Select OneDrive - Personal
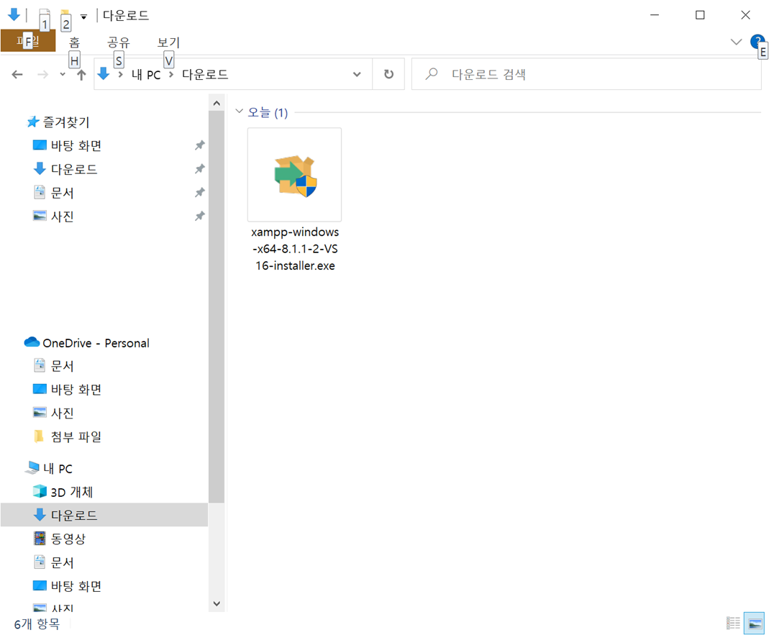Image resolution: width=769 pixels, height=635 pixels. pos(96,343)
